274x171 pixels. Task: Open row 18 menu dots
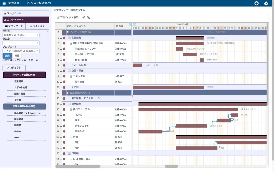61,126
